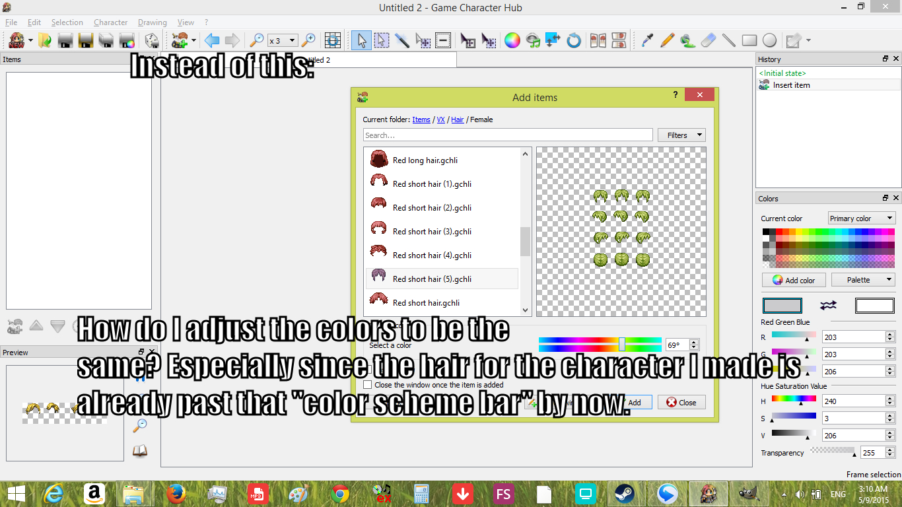Select the paint bucket fill tool
Image resolution: width=902 pixels, height=507 pixels.
point(687,41)
